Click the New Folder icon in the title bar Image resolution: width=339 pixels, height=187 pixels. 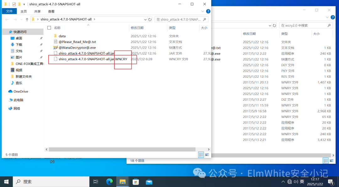19,4
